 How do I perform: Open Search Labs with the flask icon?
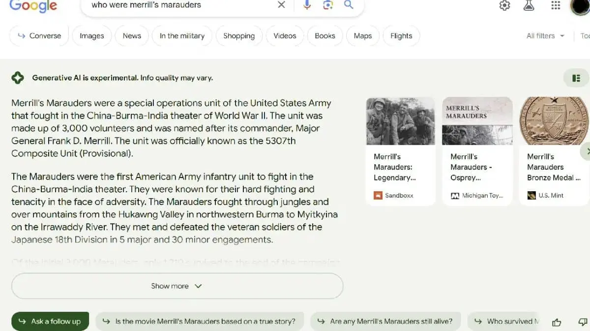529,5
